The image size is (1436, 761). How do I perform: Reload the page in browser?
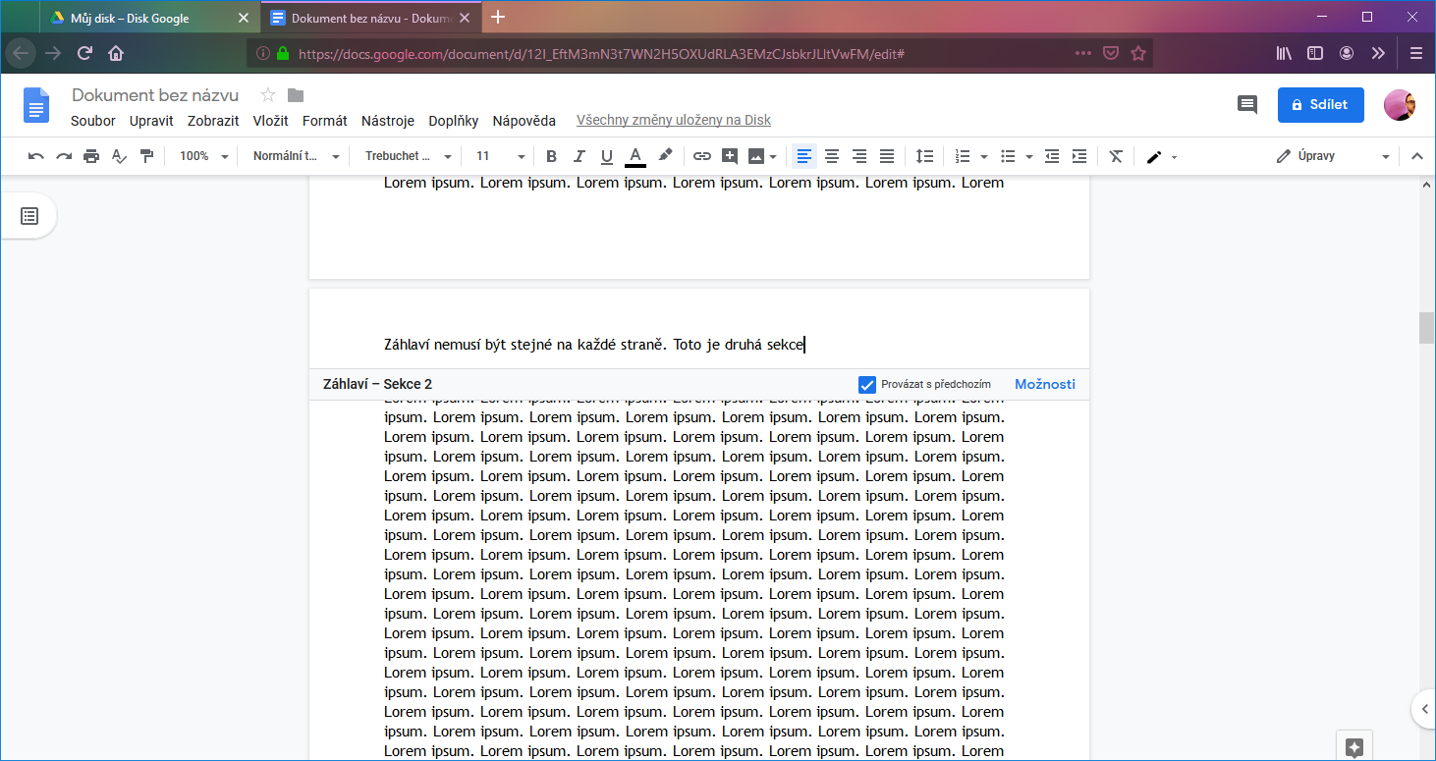84,53
